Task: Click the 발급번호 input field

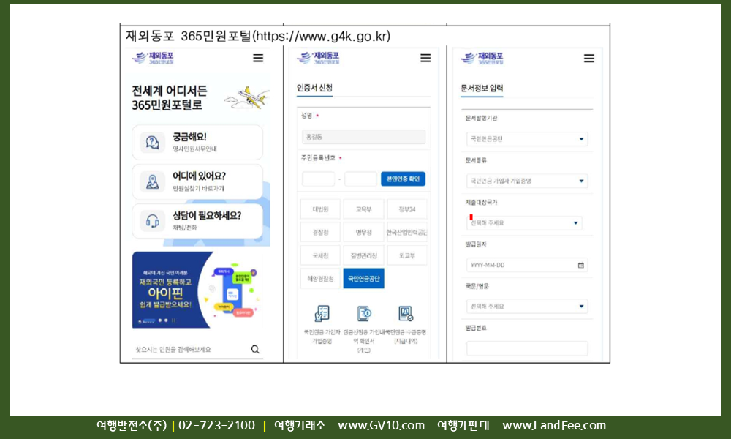Action: tap(526, 348)
